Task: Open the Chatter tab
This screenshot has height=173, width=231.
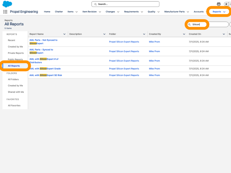Action: [59, 12]
